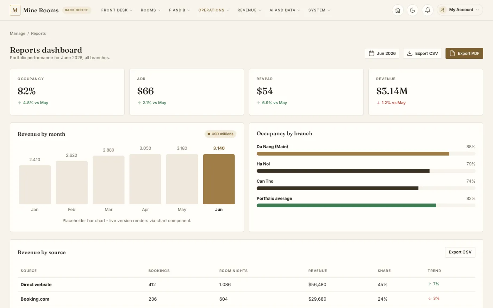
Task: Click the $3.14M revenue value
Action: [x=392, y=91]
